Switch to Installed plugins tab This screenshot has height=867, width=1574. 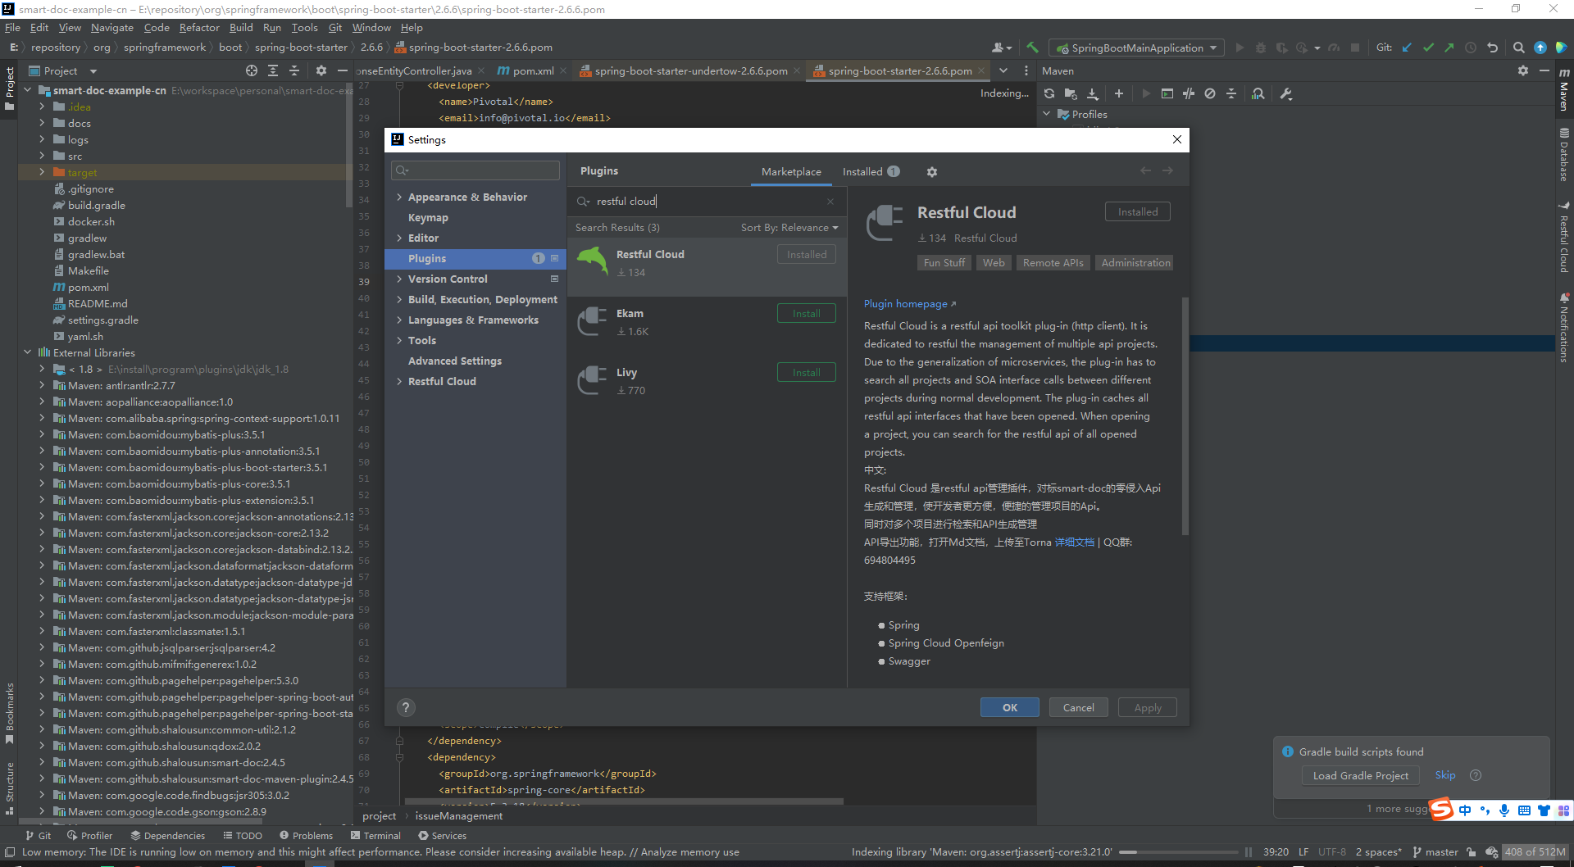click(x=871, y=172)
